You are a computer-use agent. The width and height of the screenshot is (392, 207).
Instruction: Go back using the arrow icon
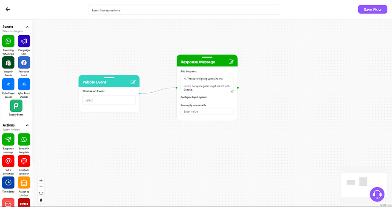click(x=8, y=9)
